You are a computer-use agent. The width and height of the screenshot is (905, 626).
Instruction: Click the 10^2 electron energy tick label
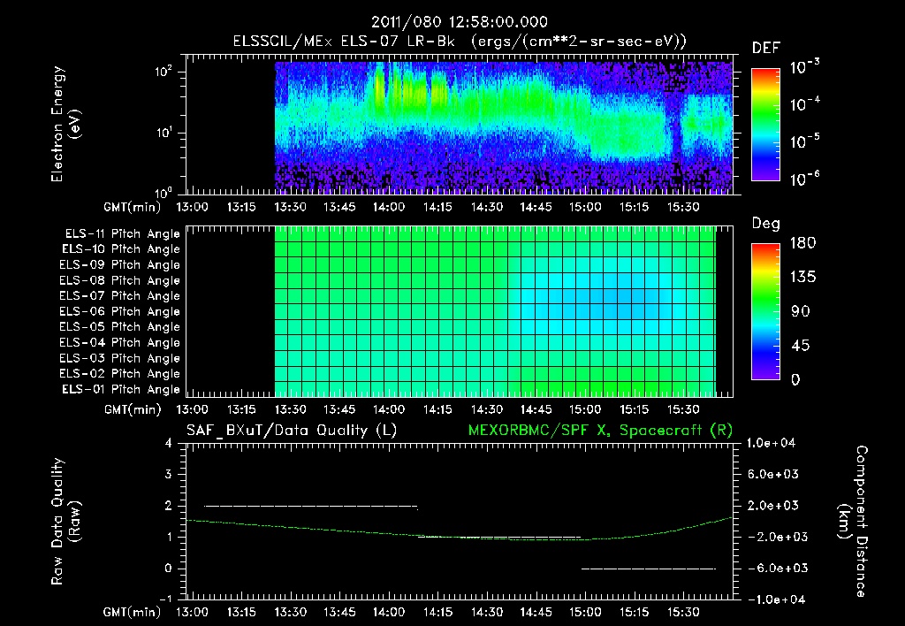164,72
